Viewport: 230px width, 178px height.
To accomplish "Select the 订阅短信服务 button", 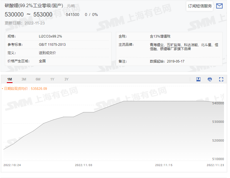I will 199,6.
